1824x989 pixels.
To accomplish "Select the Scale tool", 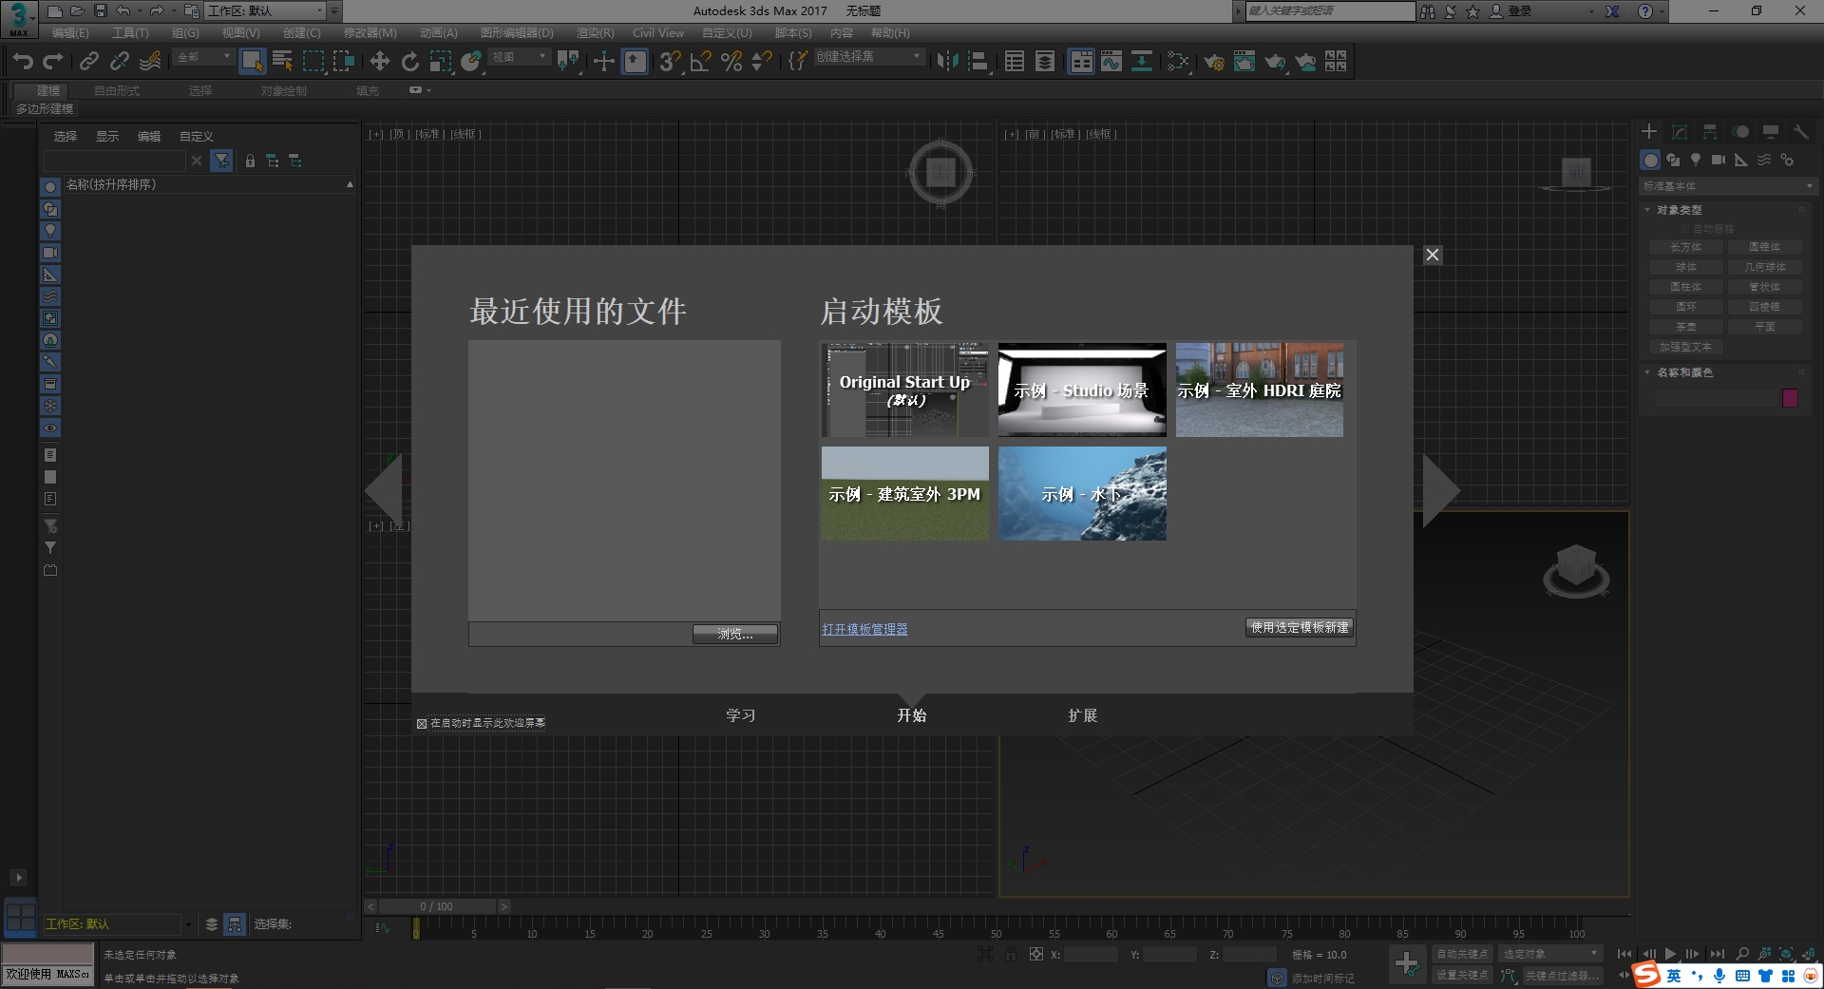I will point(440,61).
